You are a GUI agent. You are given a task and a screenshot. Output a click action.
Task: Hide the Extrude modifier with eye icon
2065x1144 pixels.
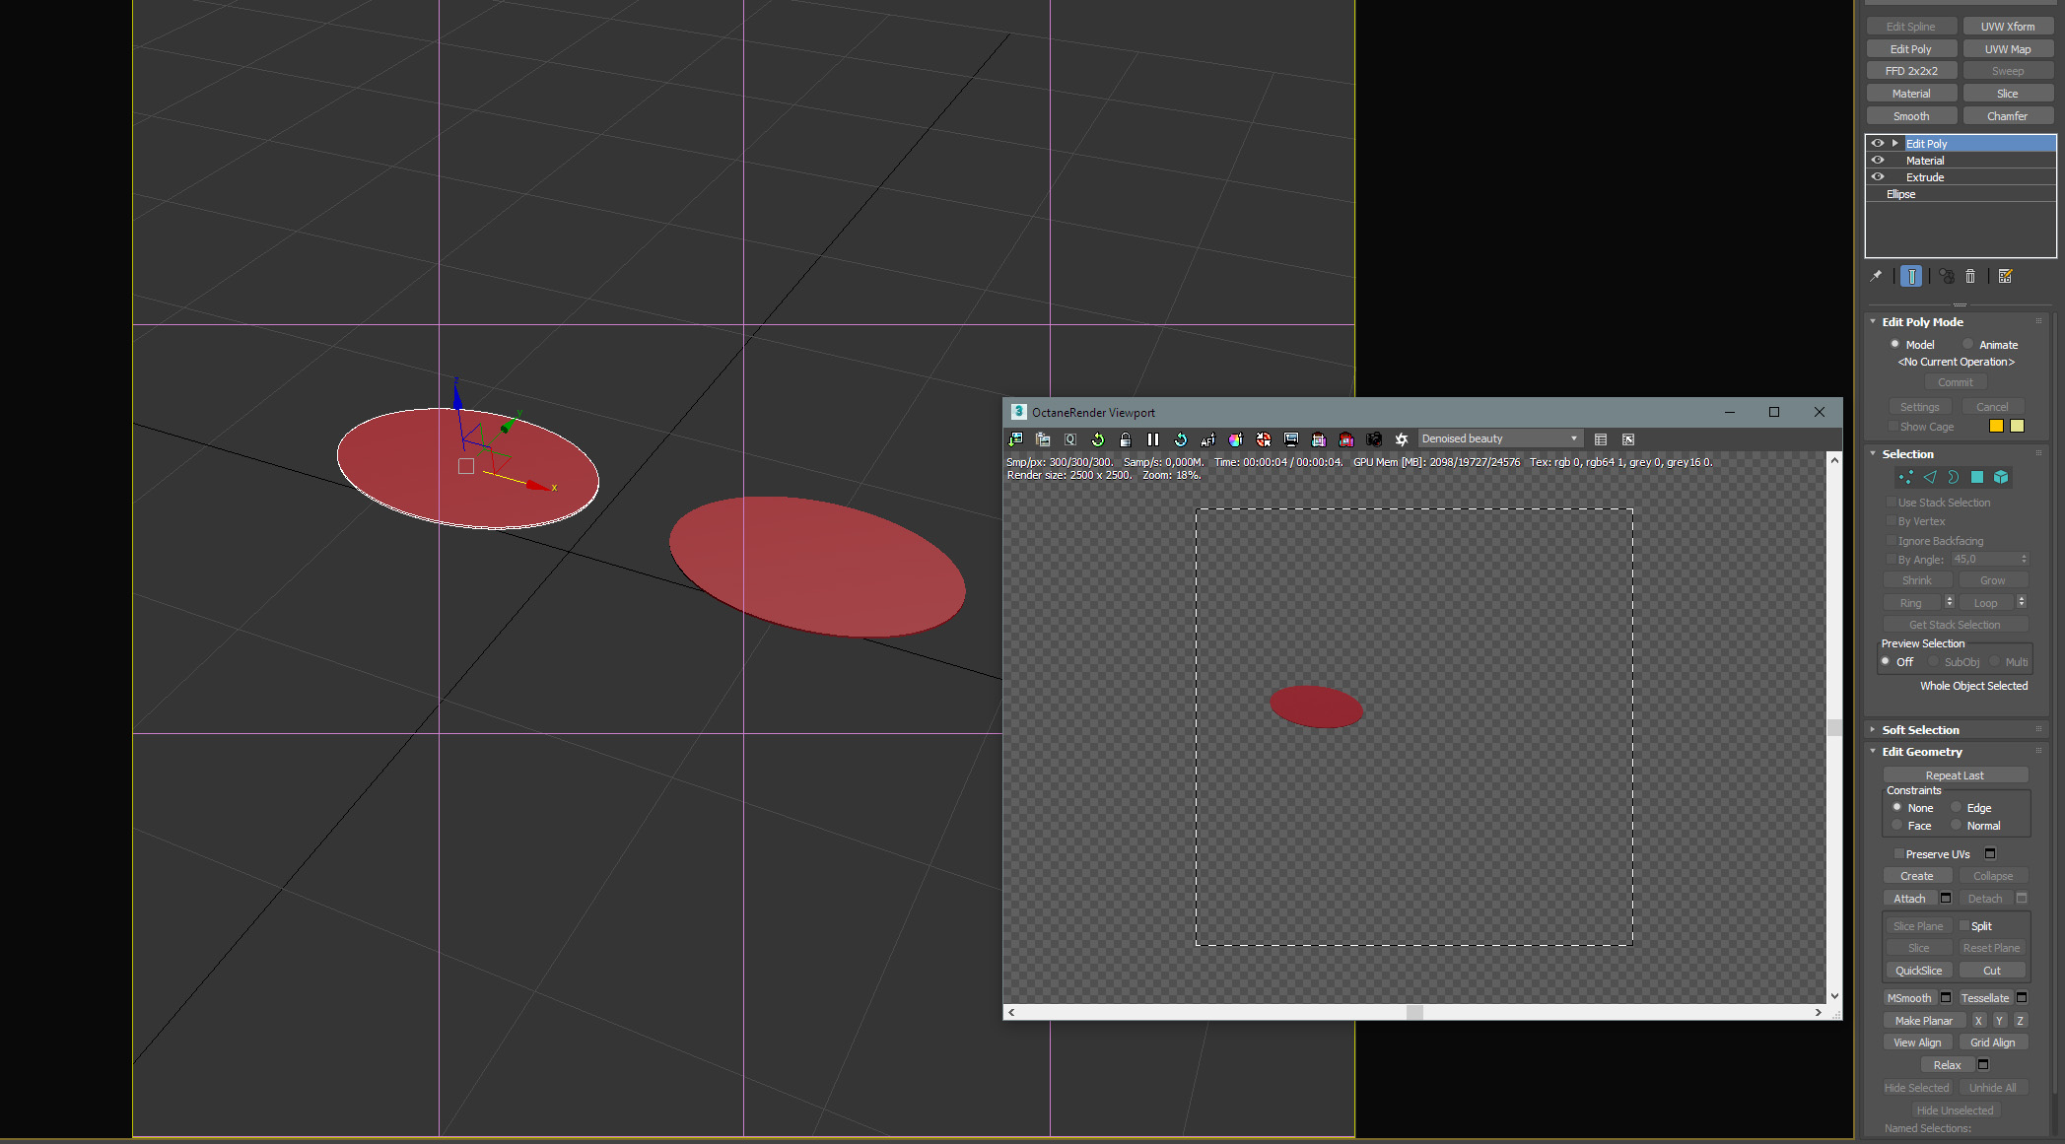click(x=1878, y=177)
